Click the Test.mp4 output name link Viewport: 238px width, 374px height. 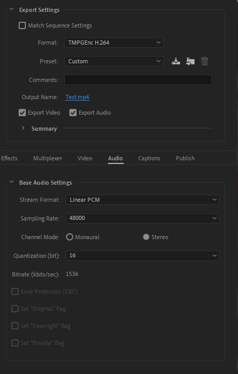click(78, 97)
